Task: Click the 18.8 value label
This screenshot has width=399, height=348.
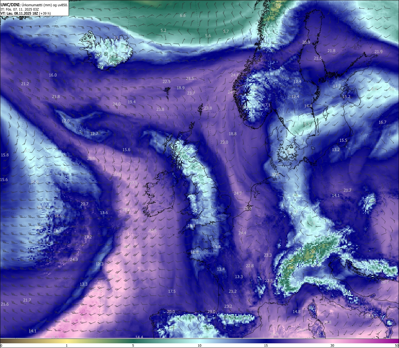Action: [x=233, y=134]
